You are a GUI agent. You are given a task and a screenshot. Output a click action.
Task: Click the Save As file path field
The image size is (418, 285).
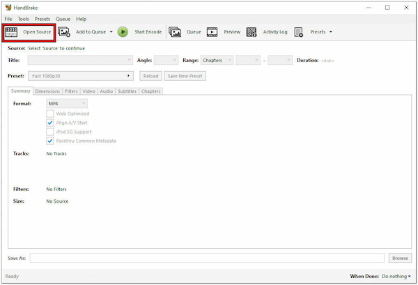click(207, 258)
